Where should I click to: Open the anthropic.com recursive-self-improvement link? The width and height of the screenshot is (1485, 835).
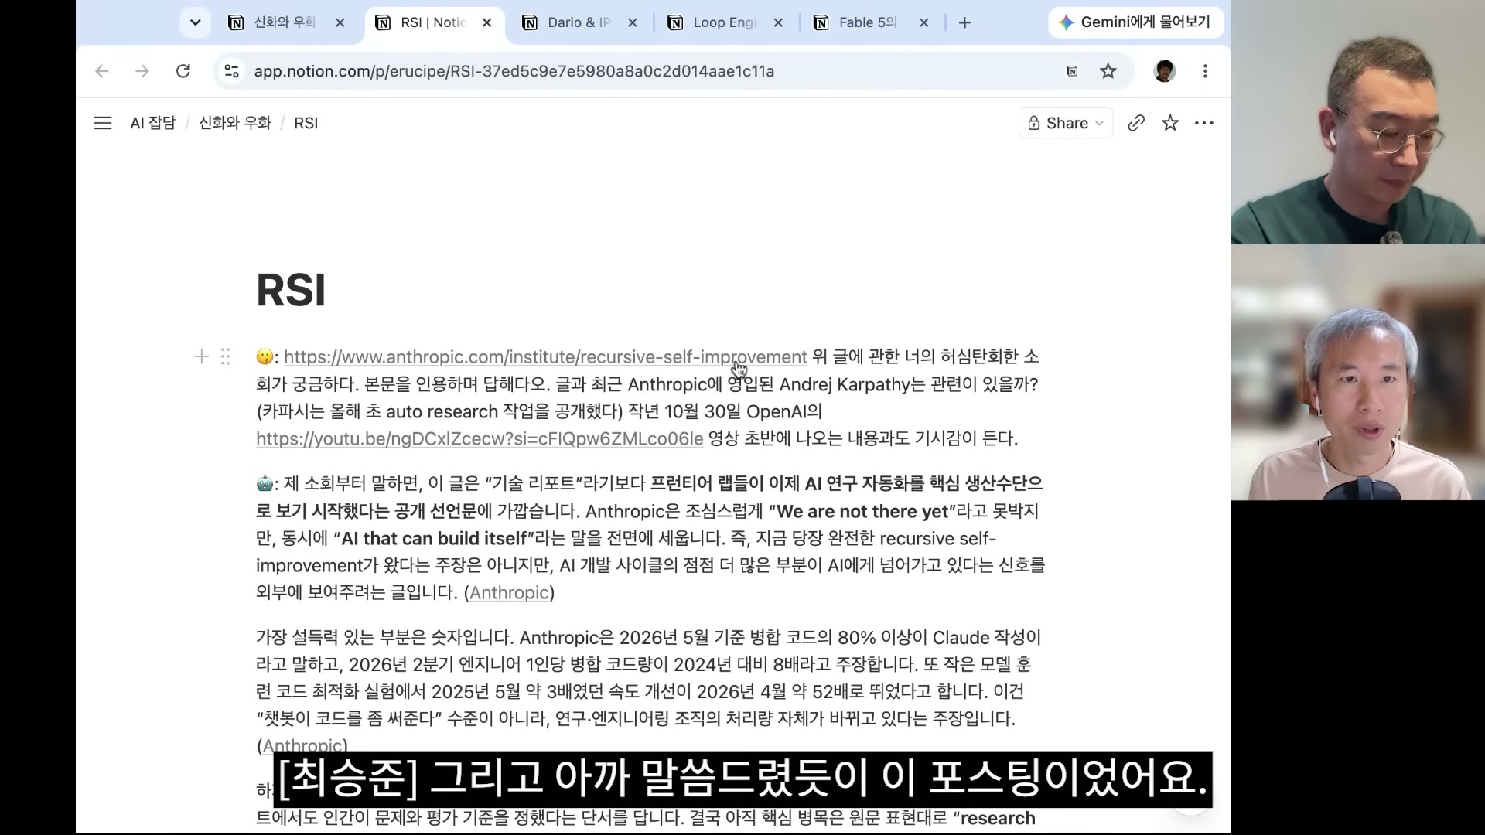[x=545, y=356]
